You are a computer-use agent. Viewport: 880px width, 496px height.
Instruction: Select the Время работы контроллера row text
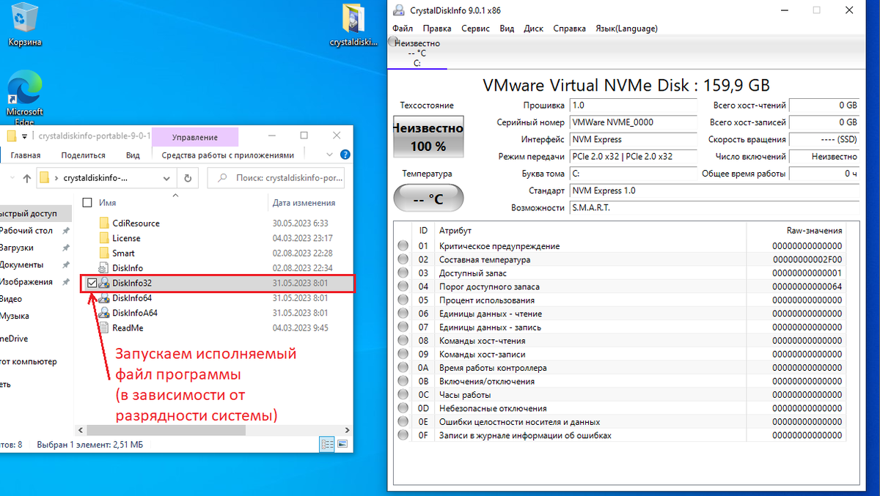point(493,368)
